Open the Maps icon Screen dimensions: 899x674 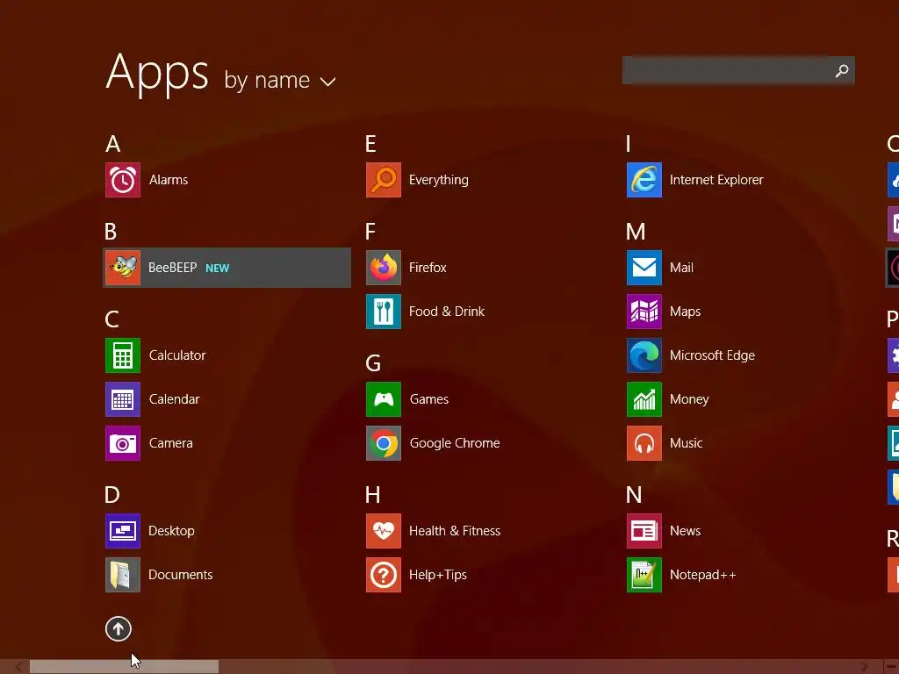click(x=644, y=312)
